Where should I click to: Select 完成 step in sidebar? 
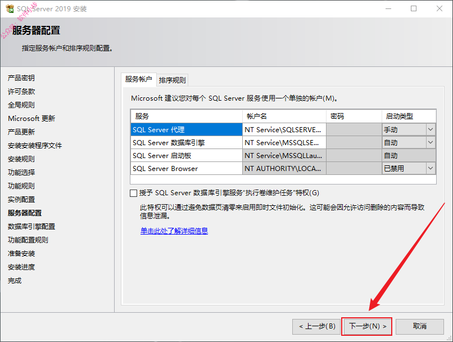coord(15,281)
